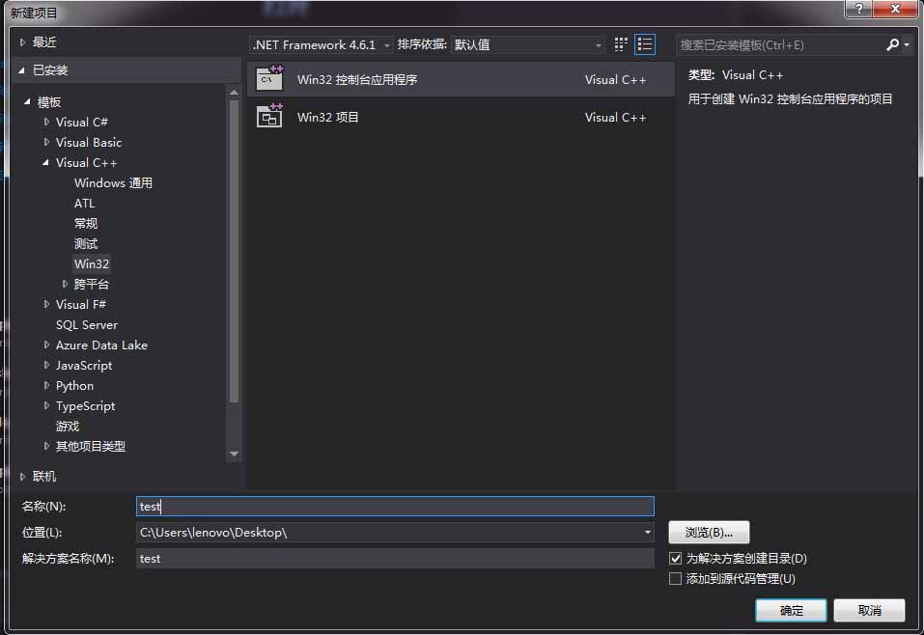Click the 搜索已安装模板 search box

tap(781, 44)
